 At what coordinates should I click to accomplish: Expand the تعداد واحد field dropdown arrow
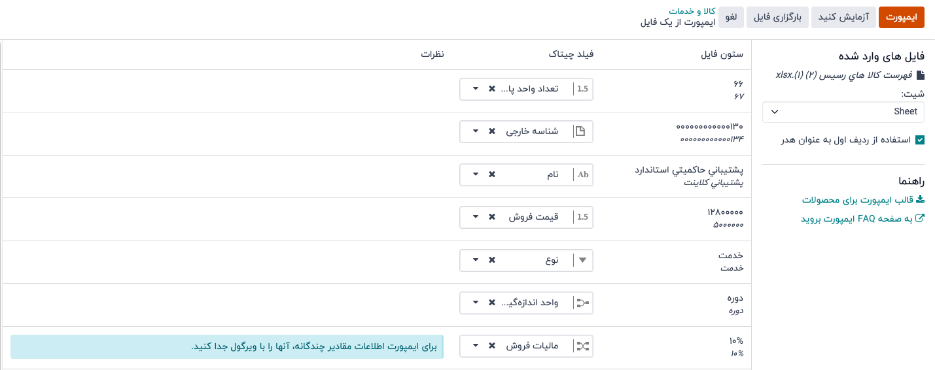point(476,89)
